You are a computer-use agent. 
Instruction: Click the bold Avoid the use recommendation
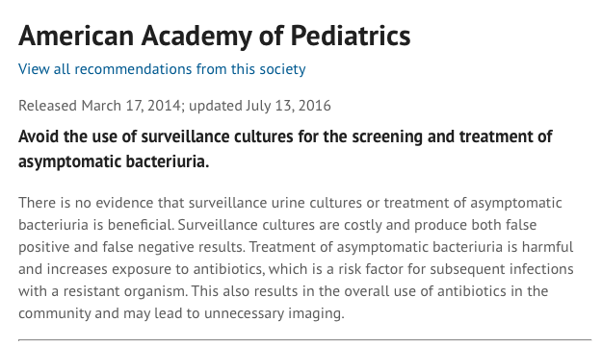point(285,149)
